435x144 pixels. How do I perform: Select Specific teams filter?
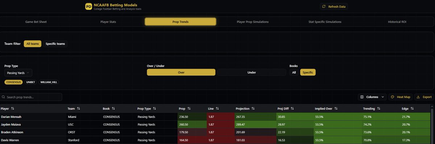click(55, 44)
